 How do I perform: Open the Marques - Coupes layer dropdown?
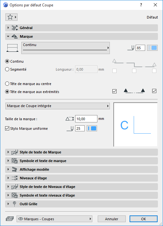54,219
